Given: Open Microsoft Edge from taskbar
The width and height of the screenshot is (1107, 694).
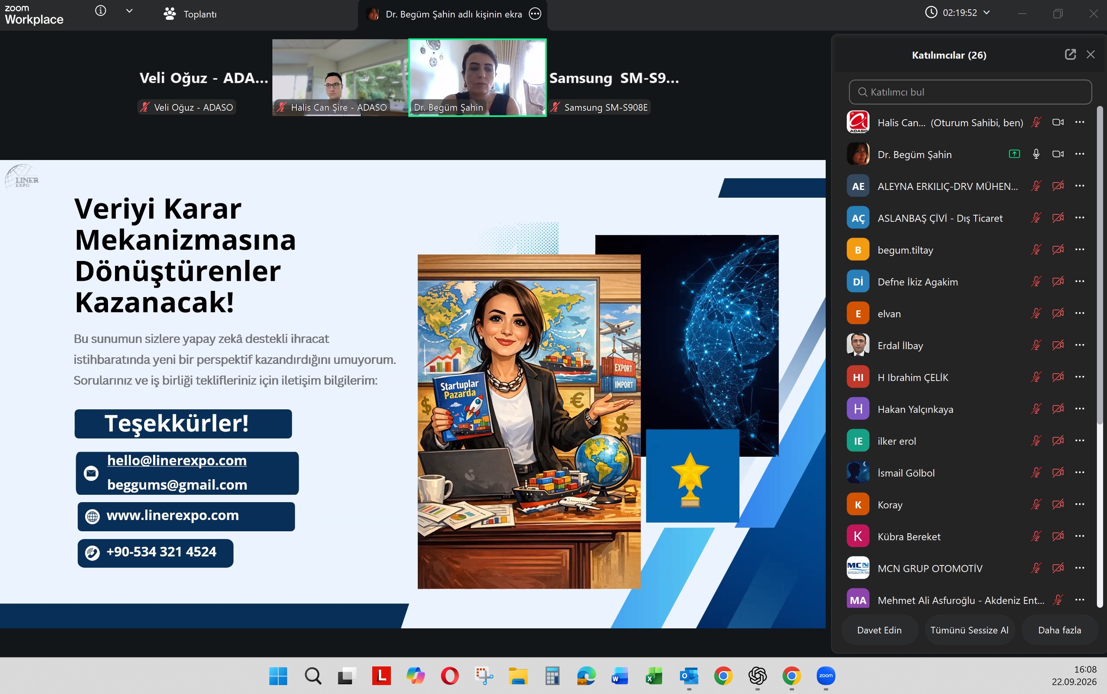Looking at the screenshot, I should tap(586, 676).
